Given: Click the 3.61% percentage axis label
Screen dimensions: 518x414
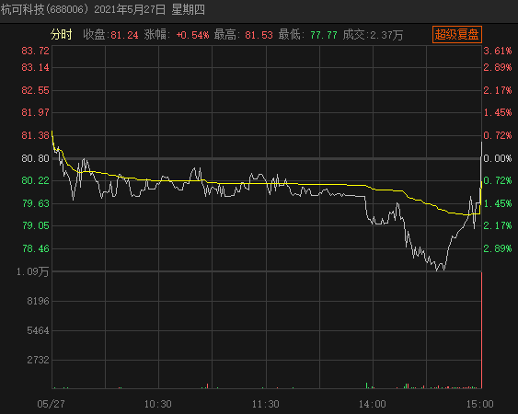Looking at the screenshot, I should click(498, 51).
